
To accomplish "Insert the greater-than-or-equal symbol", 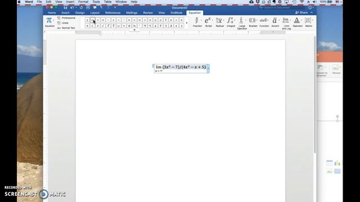I will tap(160, 20).
